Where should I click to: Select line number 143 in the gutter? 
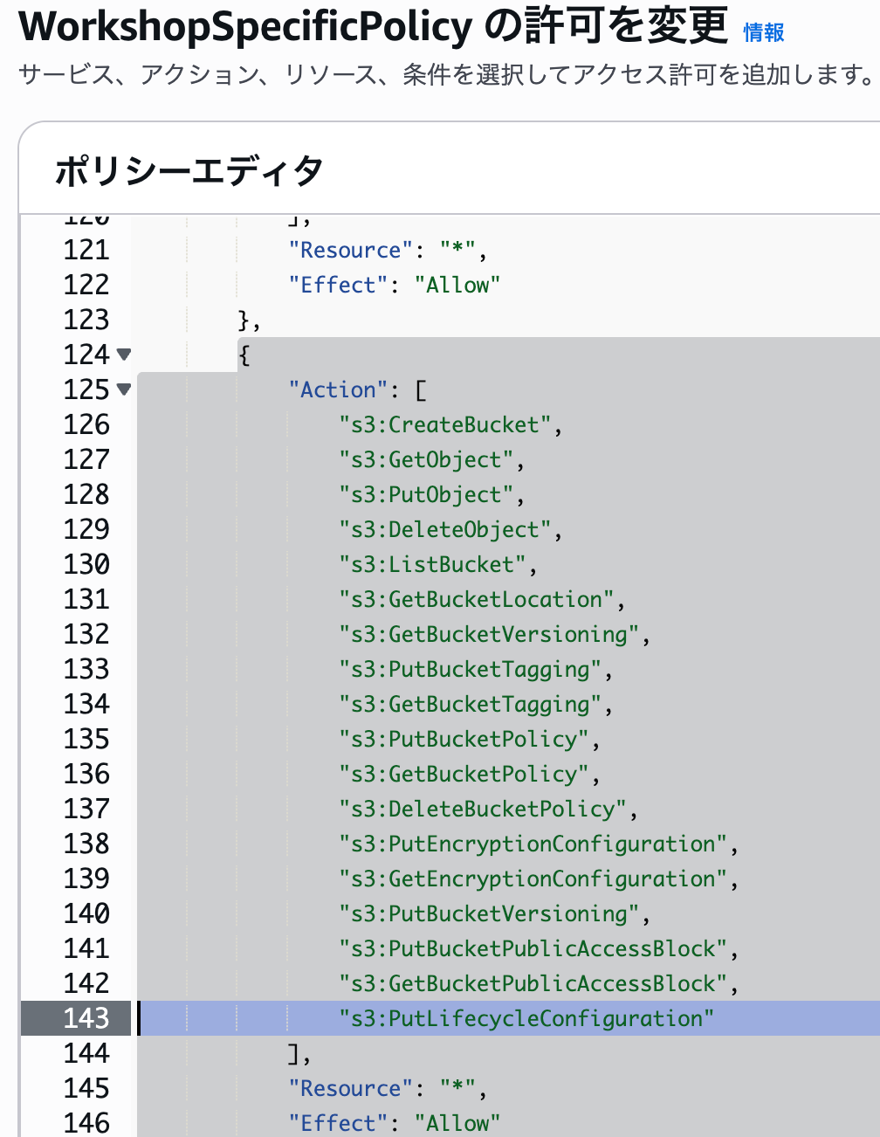(87, 1018)
